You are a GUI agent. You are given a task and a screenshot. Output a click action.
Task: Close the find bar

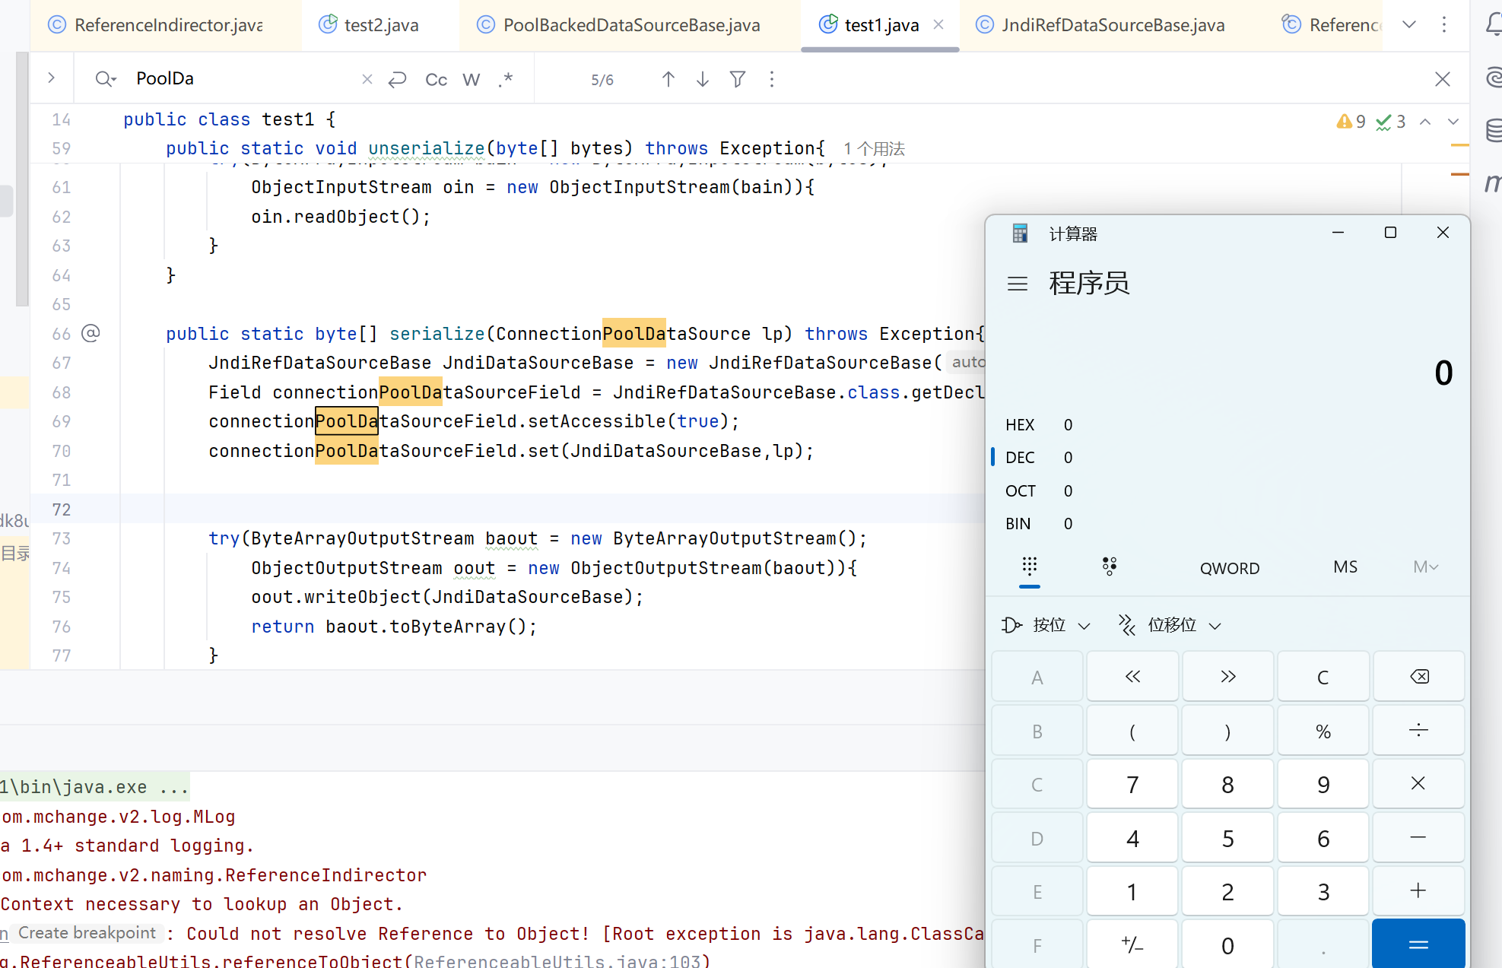tap(1442, 79)
